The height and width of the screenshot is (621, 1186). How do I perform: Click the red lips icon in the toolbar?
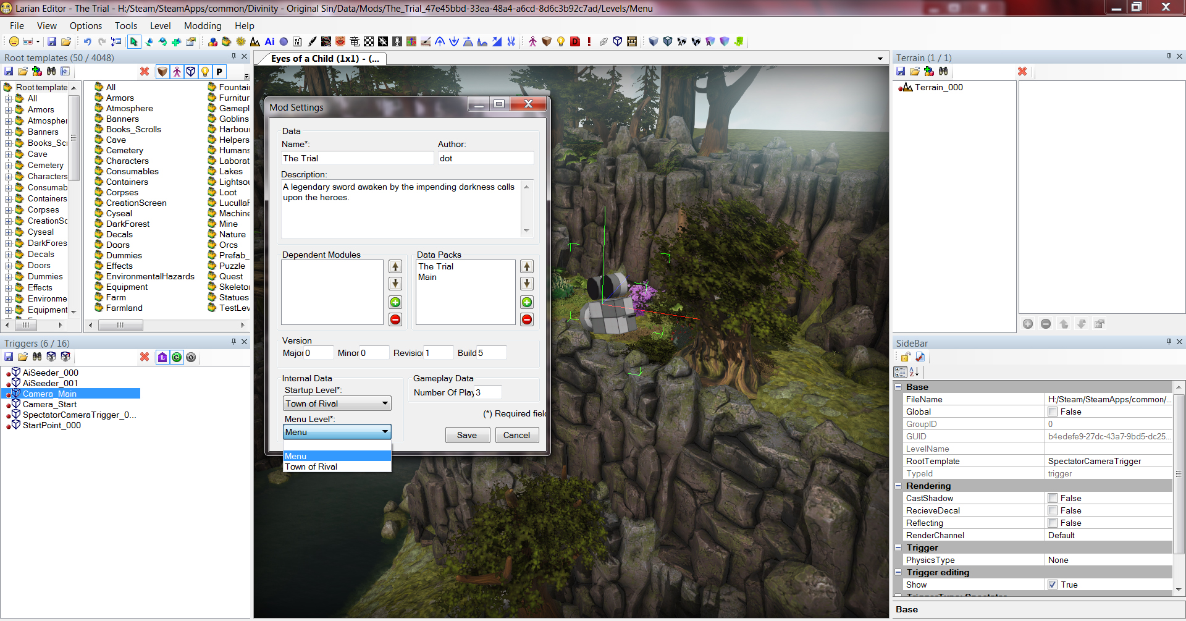pos(340,41)
